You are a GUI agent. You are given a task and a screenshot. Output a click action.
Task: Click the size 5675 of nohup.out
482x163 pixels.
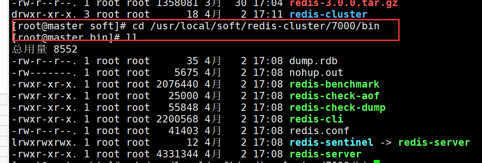pos(186,72)
